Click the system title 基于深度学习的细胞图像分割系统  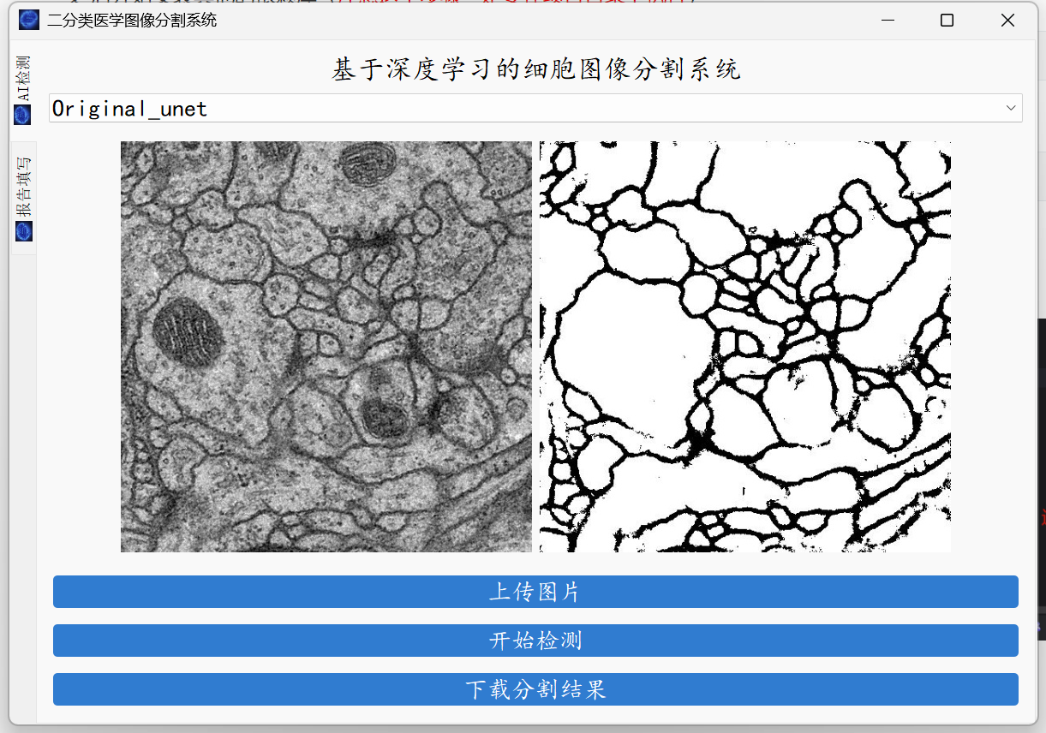[535, 69]
